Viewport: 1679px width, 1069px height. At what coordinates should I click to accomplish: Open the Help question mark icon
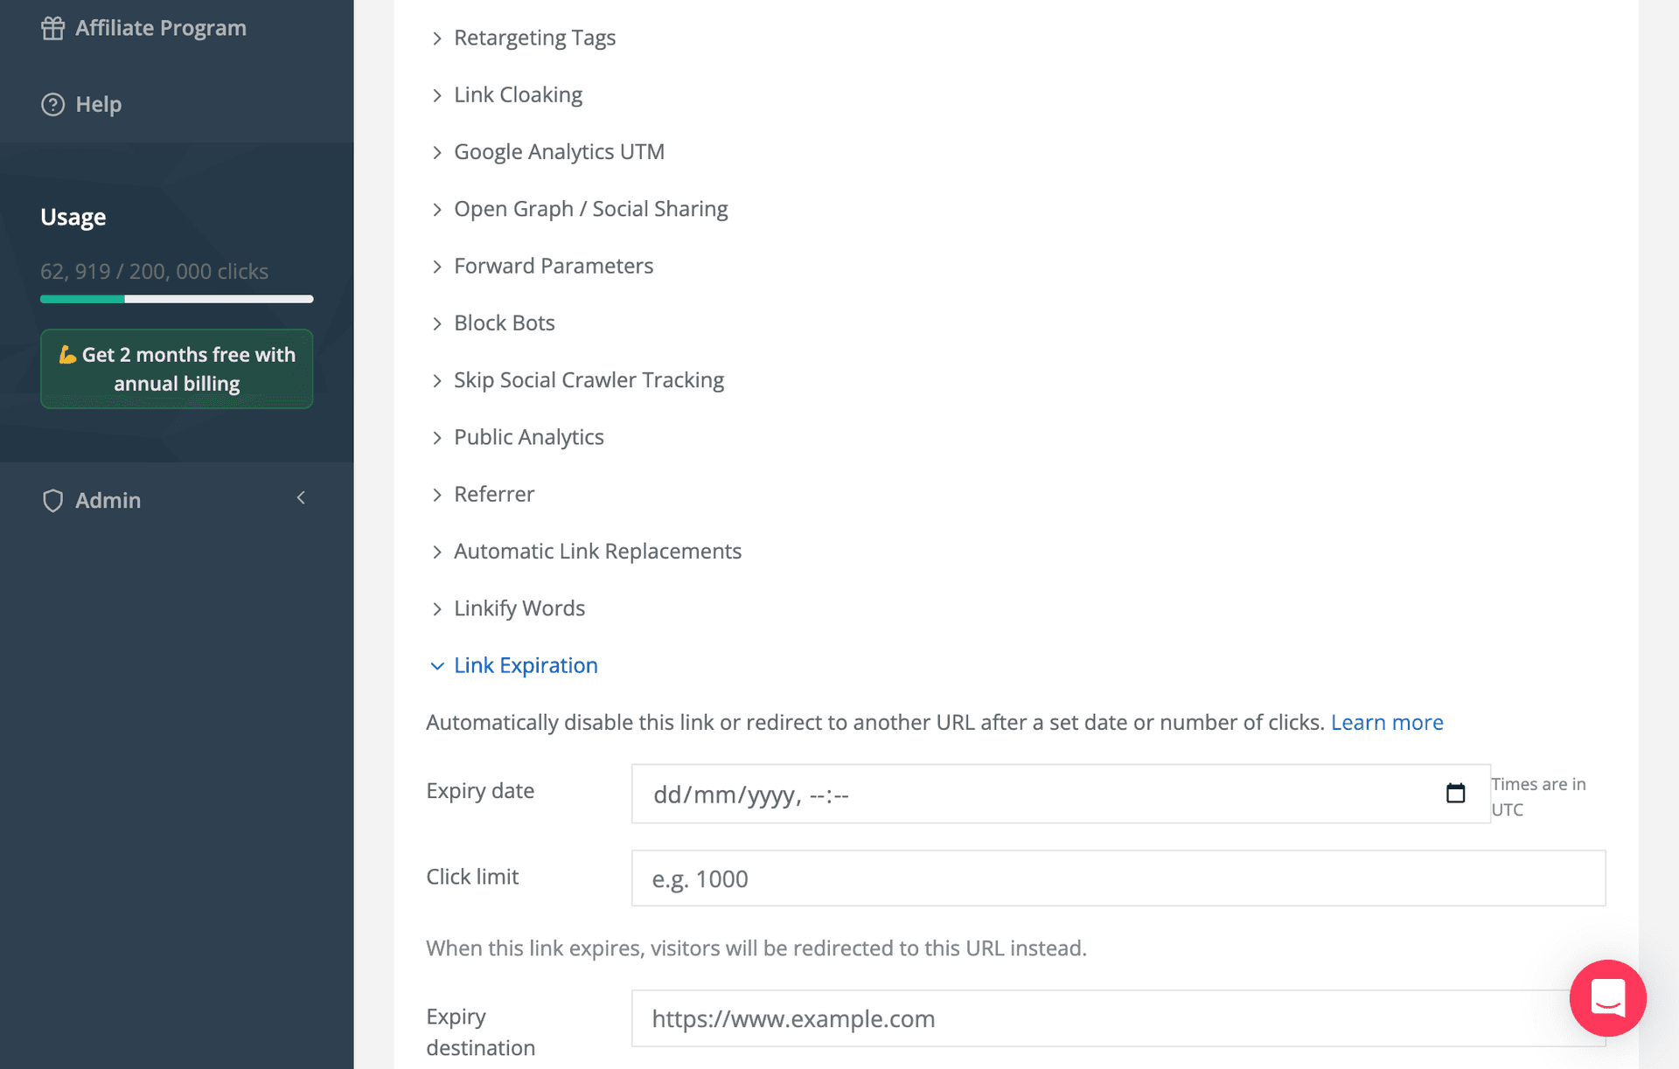point(52,104)
